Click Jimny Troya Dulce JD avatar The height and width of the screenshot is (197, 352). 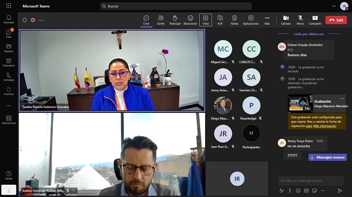pyautogui.click(x=282, y=143)
